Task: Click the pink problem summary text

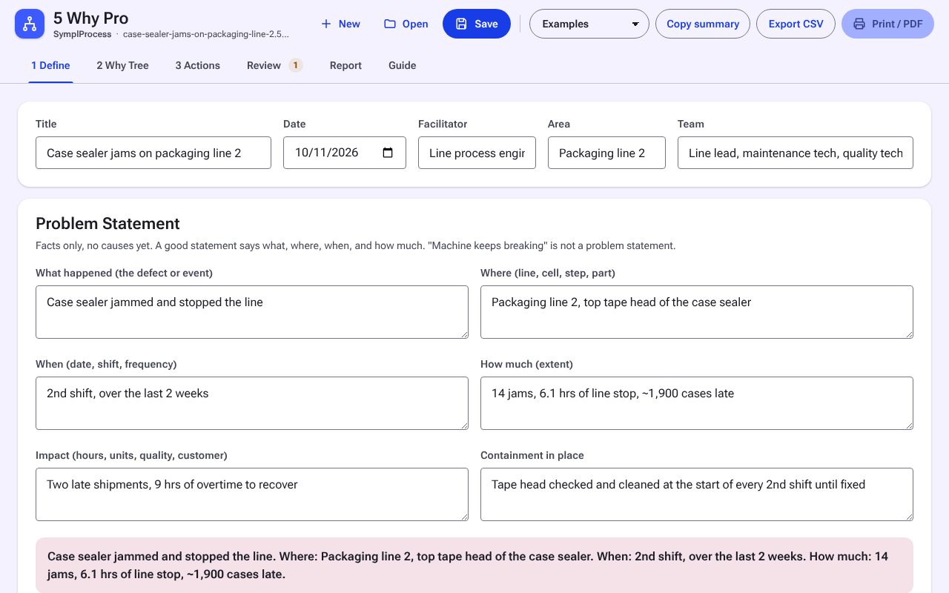Action: tap(474, 565)
